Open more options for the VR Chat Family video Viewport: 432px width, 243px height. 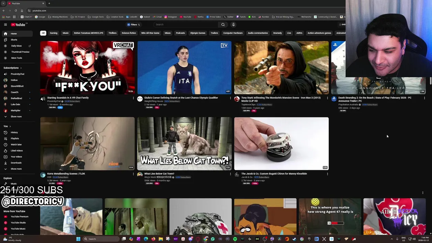133,98
